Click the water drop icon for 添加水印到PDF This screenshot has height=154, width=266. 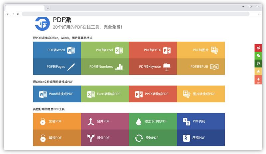(139, 121)
